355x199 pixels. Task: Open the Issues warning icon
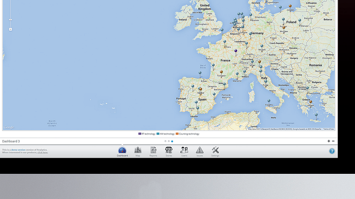coord(200,150)
